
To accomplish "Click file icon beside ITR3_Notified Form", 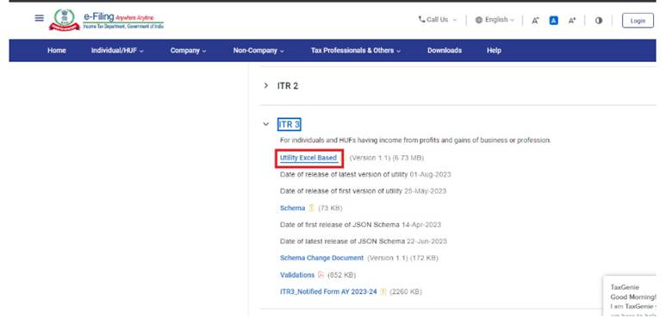I will [383, 291].
